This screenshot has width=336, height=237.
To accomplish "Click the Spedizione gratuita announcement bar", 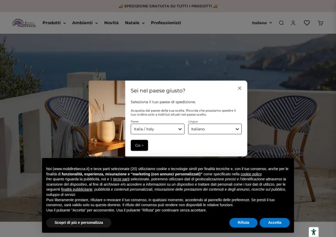I will coord(168,6).
